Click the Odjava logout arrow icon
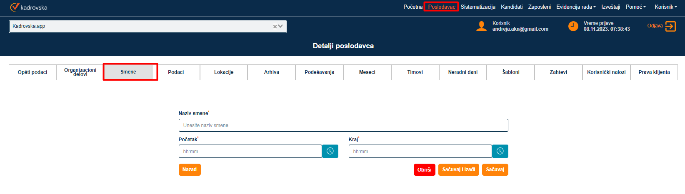Image resolution: width=685 pixels, height=194 pixels. click(x=670, y=26)
